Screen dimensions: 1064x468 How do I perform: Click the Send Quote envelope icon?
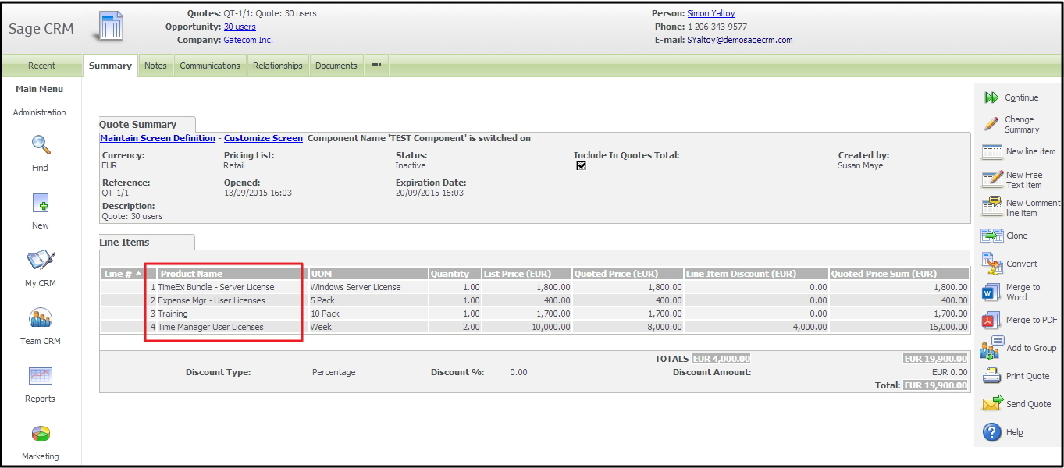pos(991,404)
